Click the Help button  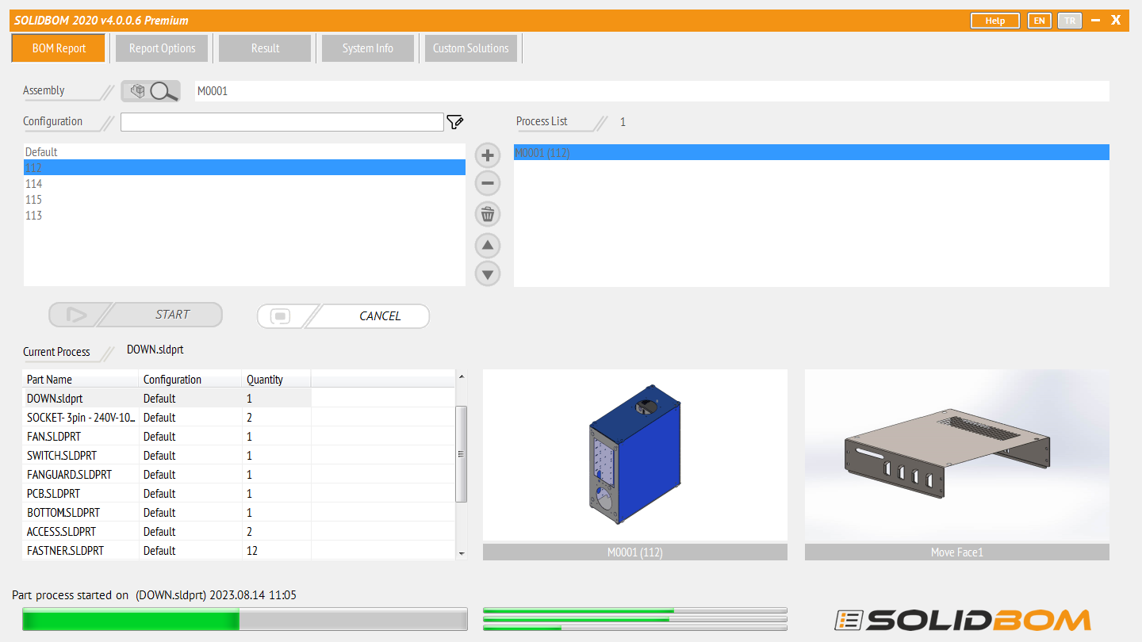click(x=995, y=21)
